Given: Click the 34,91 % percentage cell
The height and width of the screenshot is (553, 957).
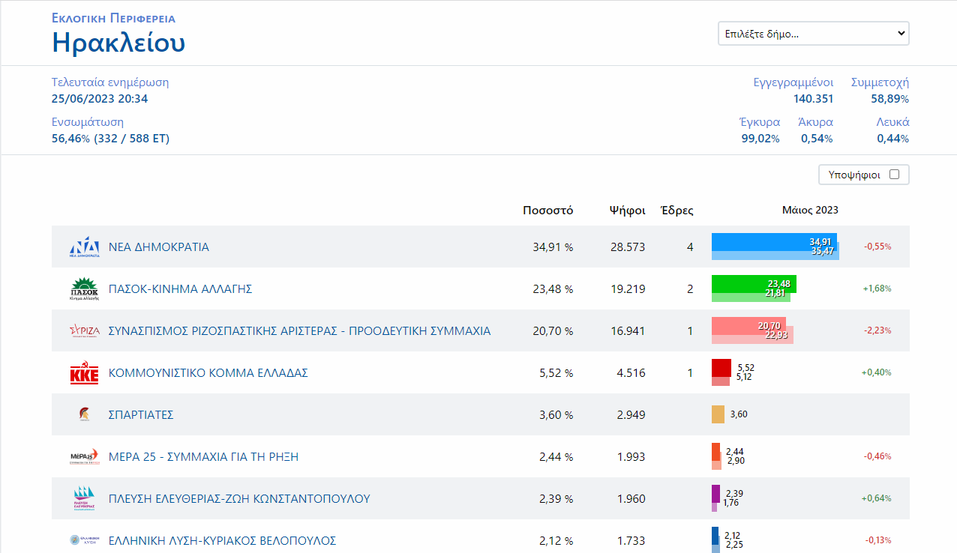Looking at the screenshot, I should tap(553, 247).
